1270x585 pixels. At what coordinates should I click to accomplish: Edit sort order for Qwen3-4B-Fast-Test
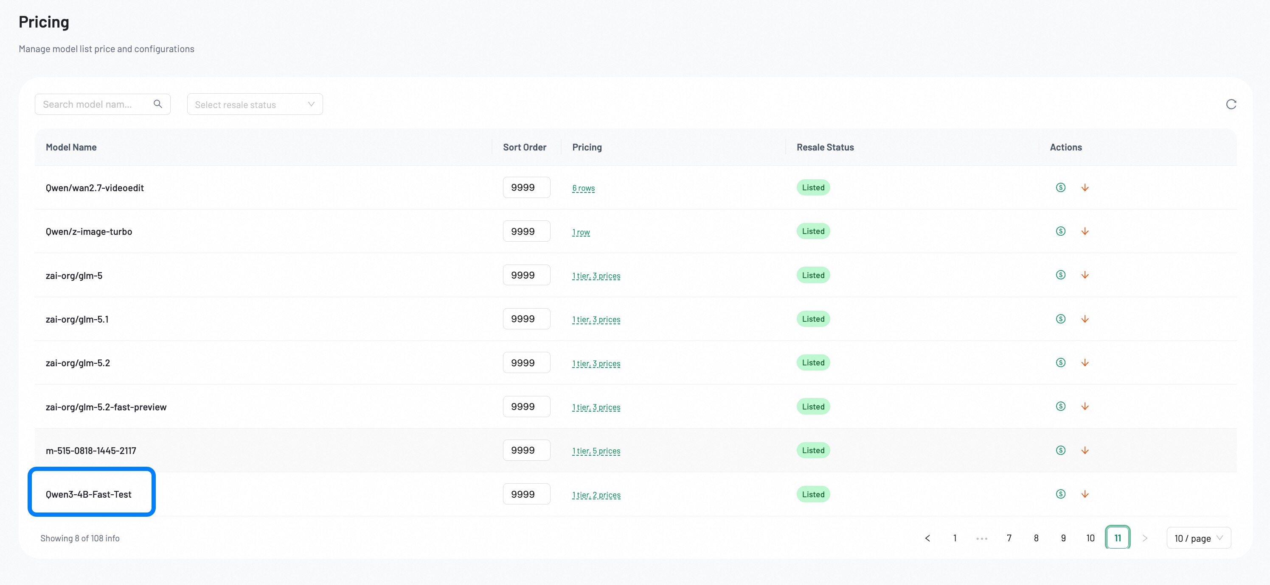(x=526, y=494)
